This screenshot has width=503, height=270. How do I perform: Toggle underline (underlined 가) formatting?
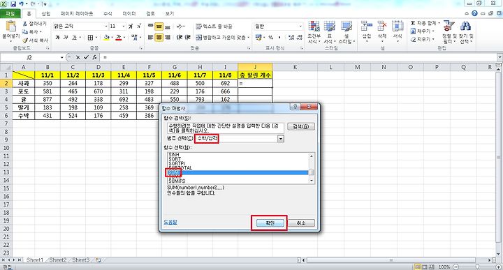(x=74, y=38)
